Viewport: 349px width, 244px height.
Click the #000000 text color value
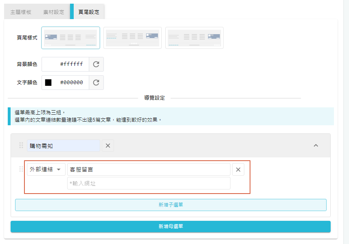click(71, 83)
